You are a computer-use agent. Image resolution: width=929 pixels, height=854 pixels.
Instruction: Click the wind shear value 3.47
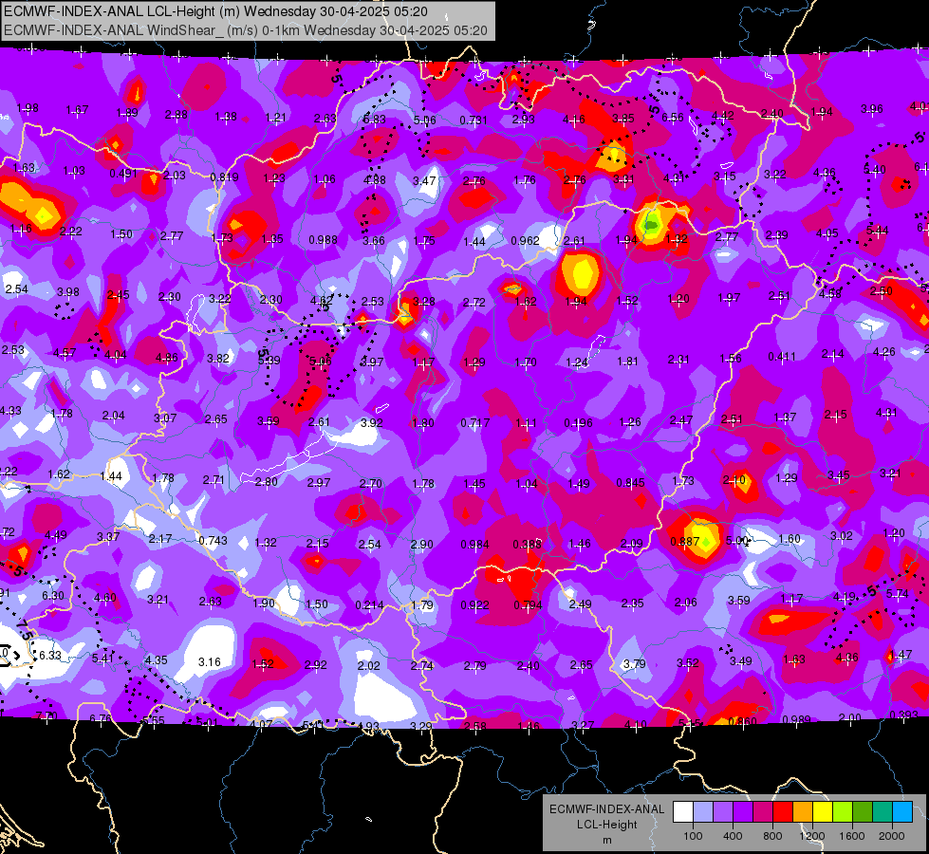tap(424, 180)
